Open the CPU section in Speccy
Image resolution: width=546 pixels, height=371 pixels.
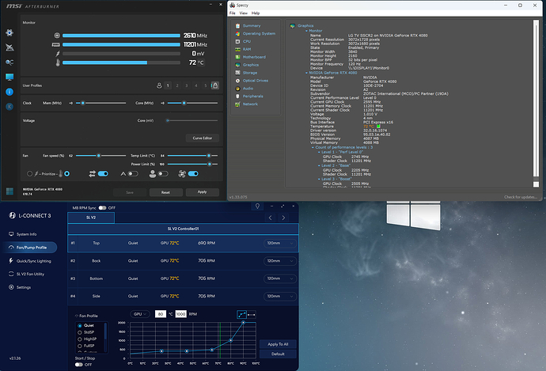click(x=247, y=41)
